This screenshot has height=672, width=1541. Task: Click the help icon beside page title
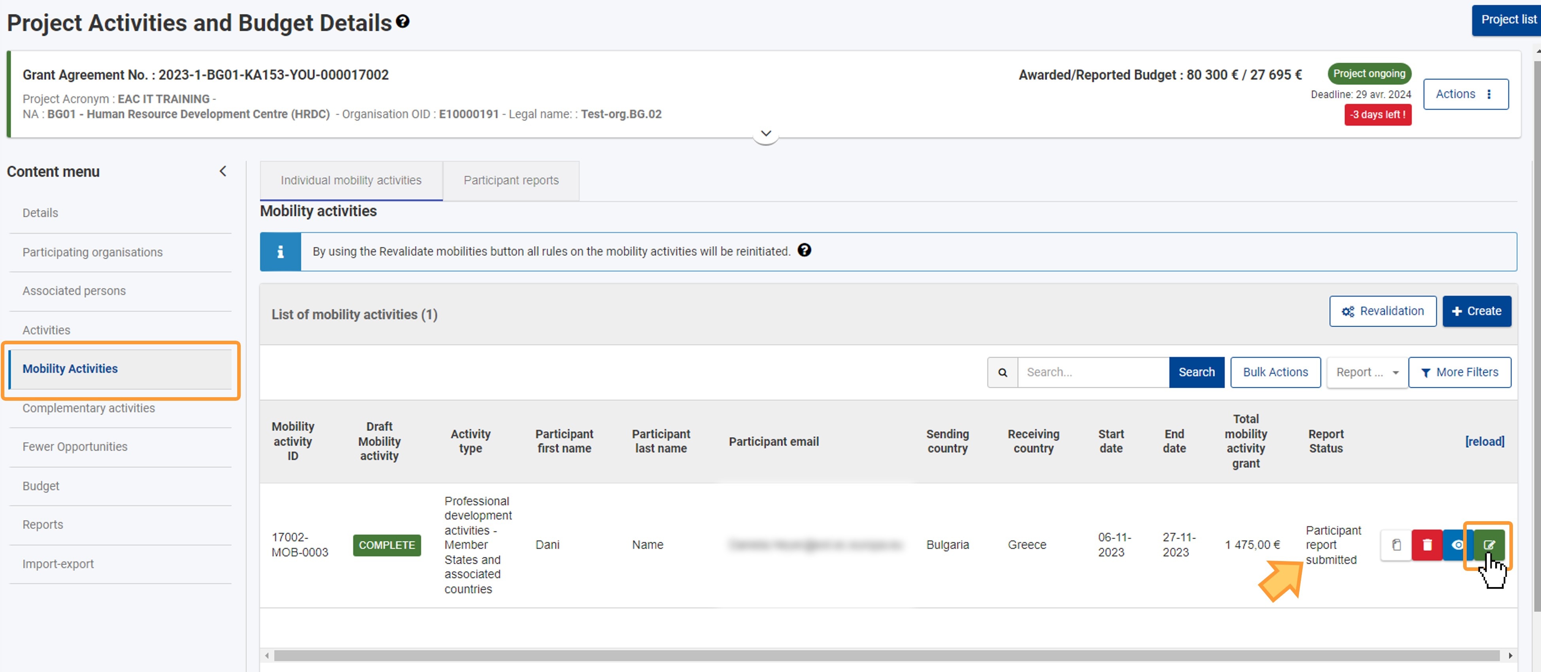point(402,22)
